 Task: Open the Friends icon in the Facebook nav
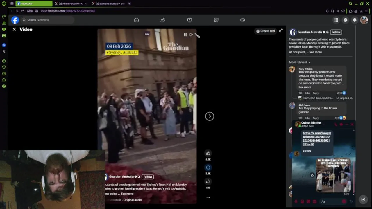163,20
